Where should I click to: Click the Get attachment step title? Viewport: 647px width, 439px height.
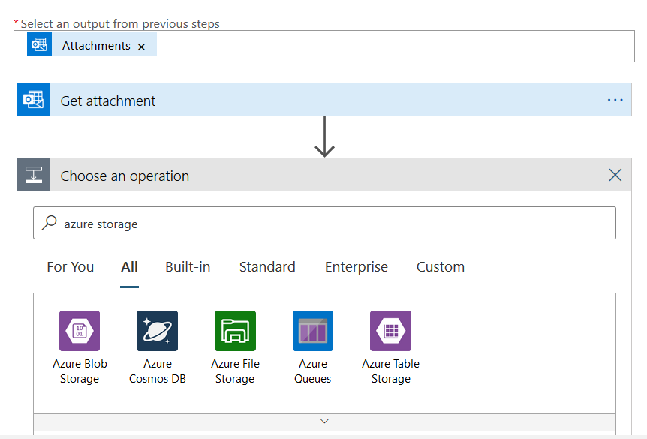point(108,101)
